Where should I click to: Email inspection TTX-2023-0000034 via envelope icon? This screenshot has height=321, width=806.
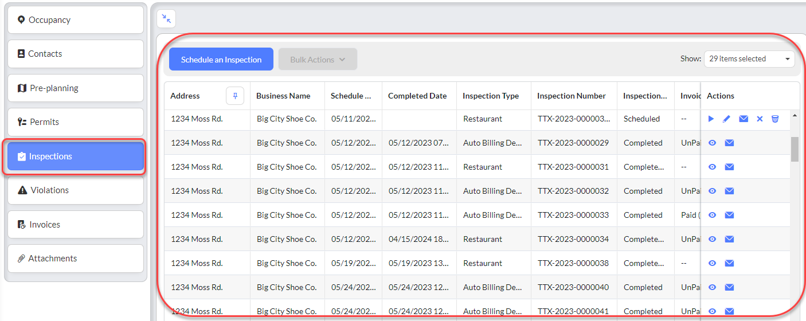[x=729, y=239]
